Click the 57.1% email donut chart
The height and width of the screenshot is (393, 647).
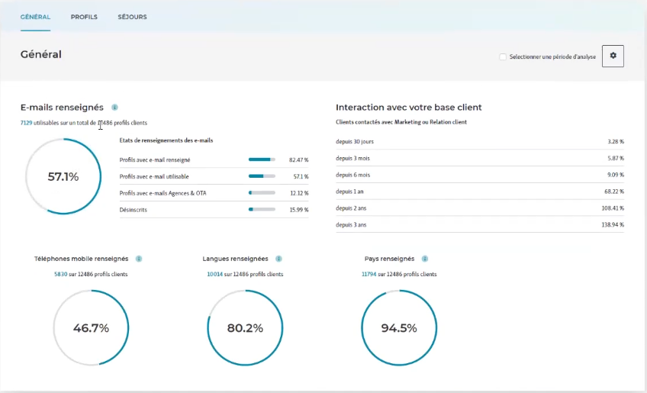pos(63,176)
